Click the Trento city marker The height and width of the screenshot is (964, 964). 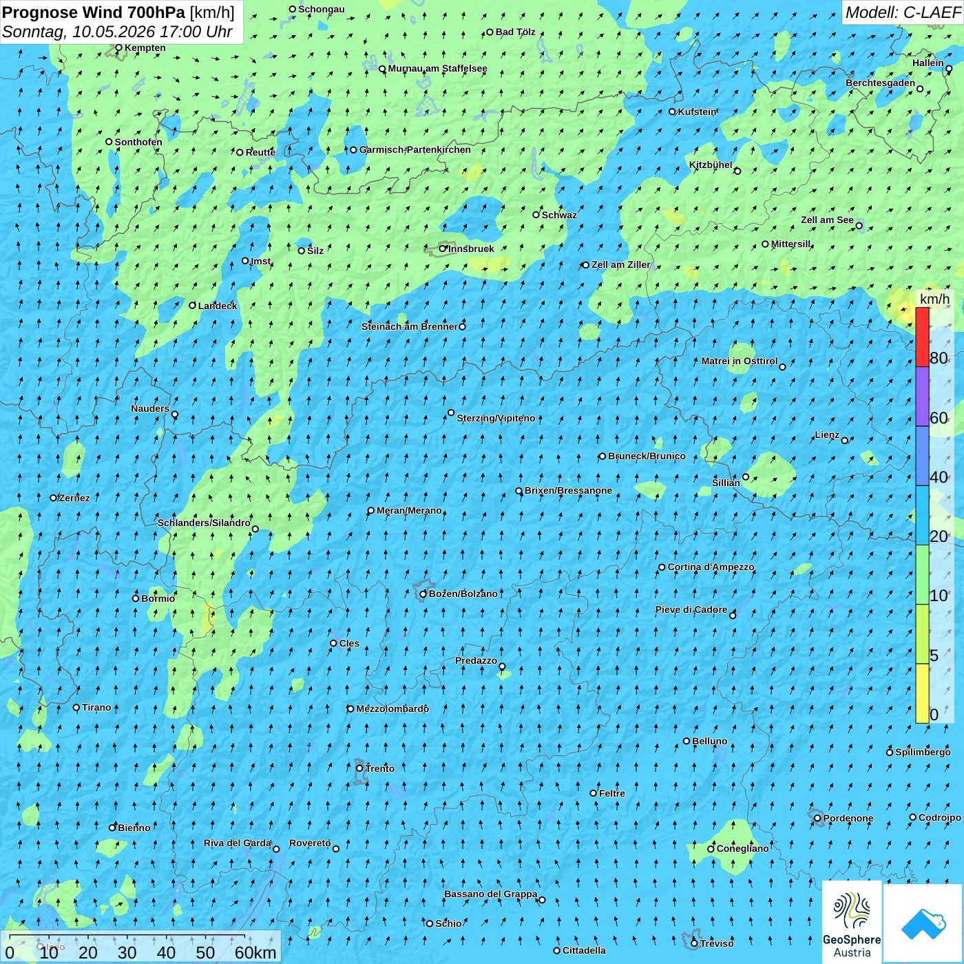[359, 768]
